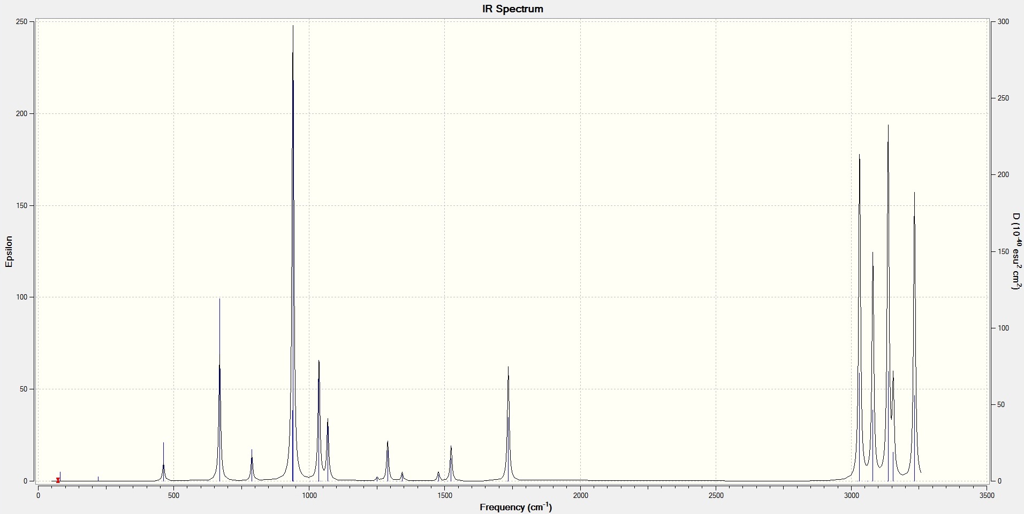Click the "Frequency (cm-1)" axis label
The image size is (1024, 514).
[515, 507]
